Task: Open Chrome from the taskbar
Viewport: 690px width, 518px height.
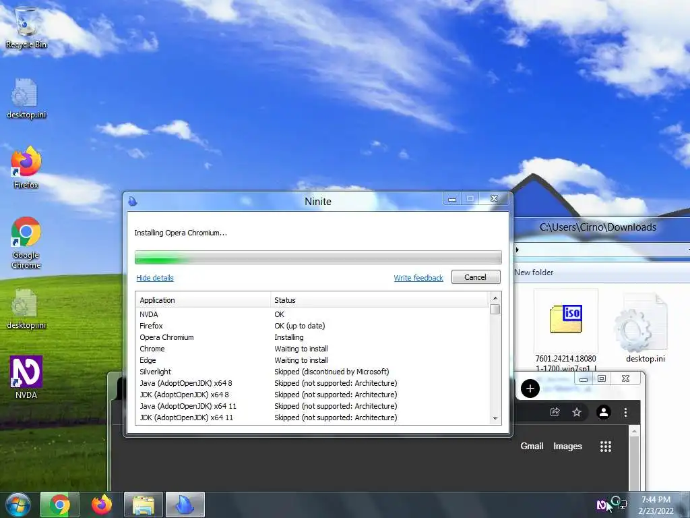Action: (x=60, y=505)
